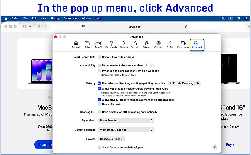Uncheck privacy-preserving measurement of ad effectiveness
This screenshot has height=155, width=251.
tap(99, 100)
